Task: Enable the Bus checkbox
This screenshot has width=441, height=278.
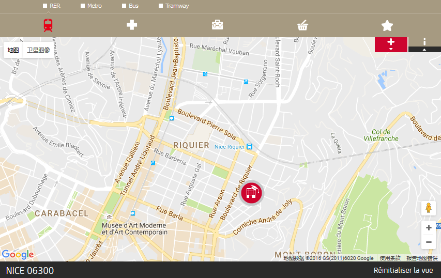Action: [x=124, y=6]
